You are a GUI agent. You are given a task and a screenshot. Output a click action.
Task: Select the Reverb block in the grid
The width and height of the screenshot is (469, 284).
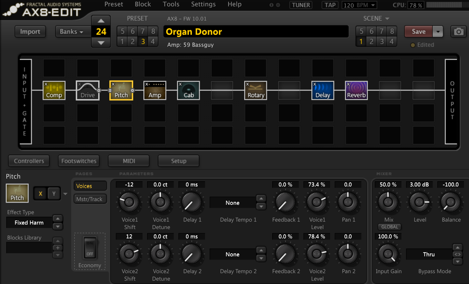357,90
